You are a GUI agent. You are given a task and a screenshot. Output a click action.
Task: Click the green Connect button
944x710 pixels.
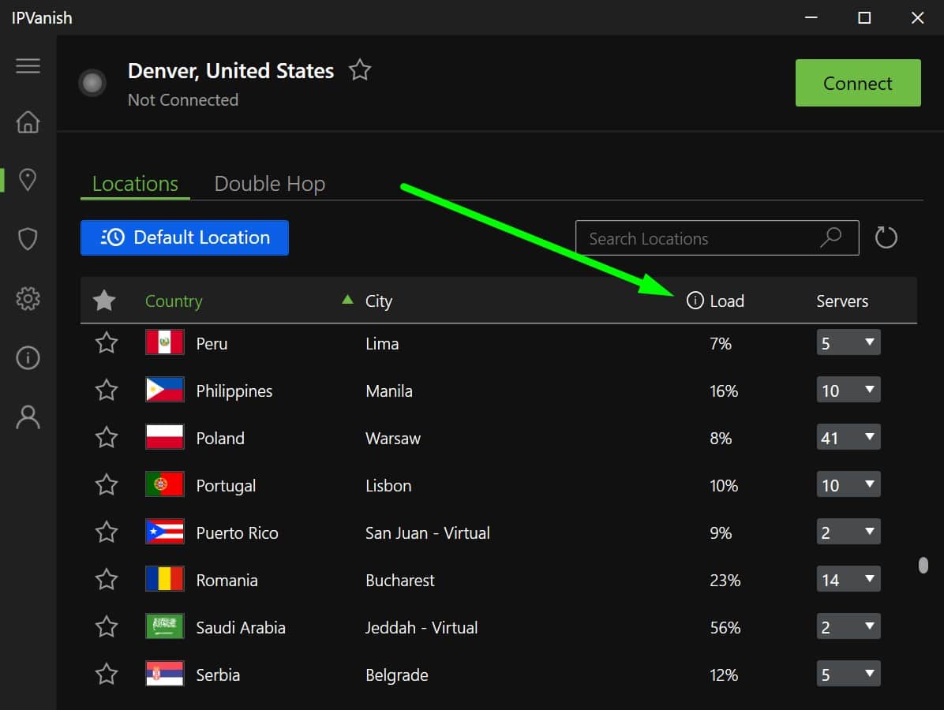[x=858, y=83]
